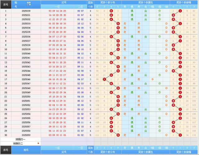The height and width of the screenshot is (155, 199).
Task: Click sequence number 15 in first column
Action: coord(6,71)
